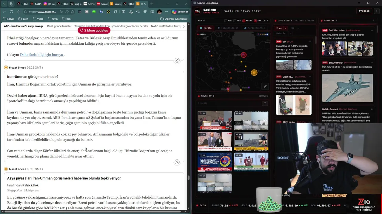Open browser favorites list icon
The image size is (382, 214).
pos(138,12)
